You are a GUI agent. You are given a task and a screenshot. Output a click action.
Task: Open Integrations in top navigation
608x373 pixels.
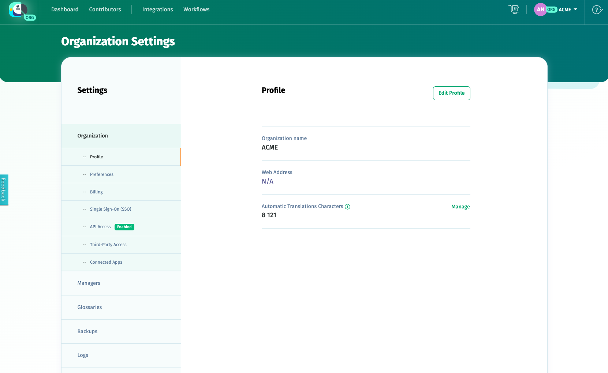pos(157,10)
